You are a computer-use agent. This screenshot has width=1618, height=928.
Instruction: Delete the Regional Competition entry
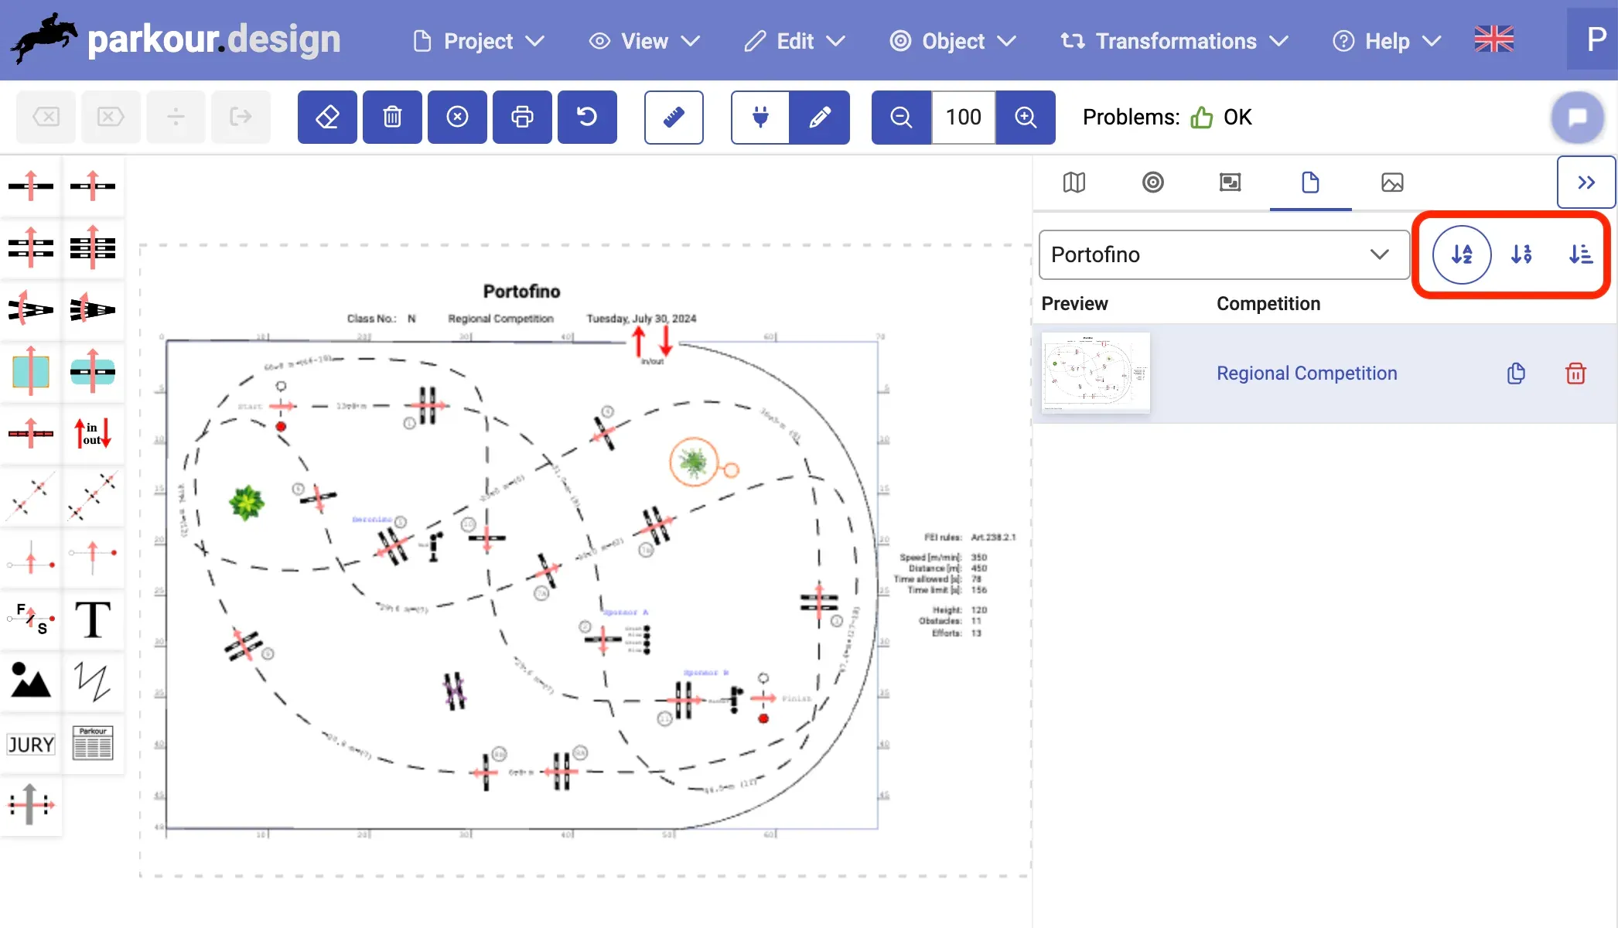(x=1575, y=374)
